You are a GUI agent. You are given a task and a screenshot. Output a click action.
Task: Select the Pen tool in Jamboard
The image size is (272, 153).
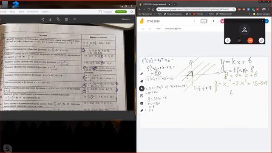point(142,74)
